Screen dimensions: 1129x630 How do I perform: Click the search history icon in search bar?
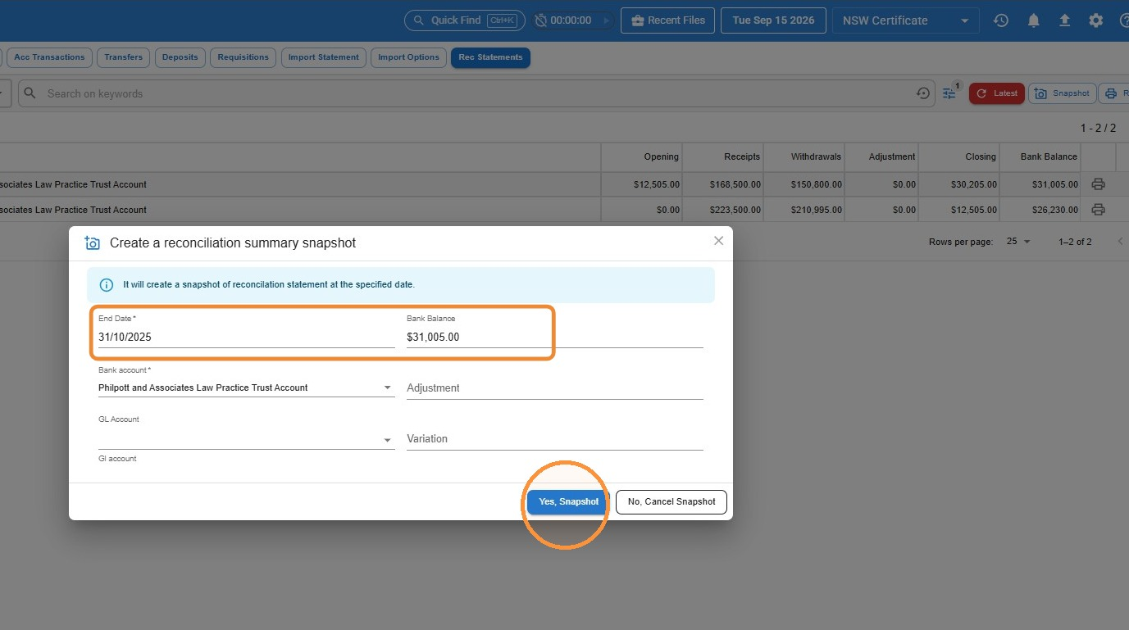coord(923,93)
